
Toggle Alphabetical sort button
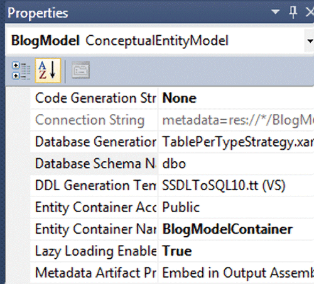(48, 71)
